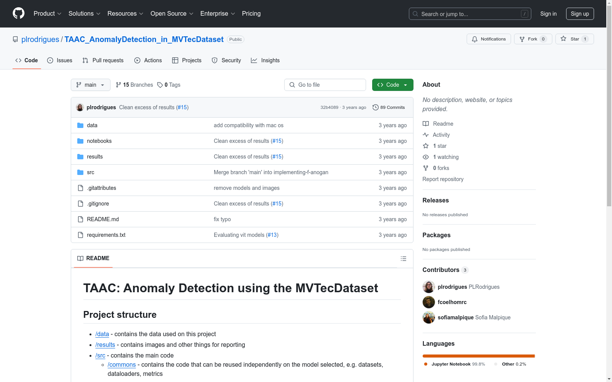This screenshot has height=382, width=612.
Task: Expand the Solutions menu
Action: (x=85, y=13)
